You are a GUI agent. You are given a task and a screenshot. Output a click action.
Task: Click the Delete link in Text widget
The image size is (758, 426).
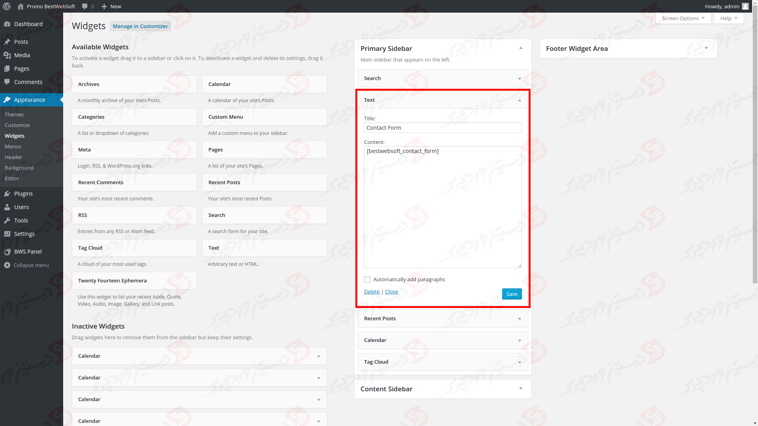371,291
